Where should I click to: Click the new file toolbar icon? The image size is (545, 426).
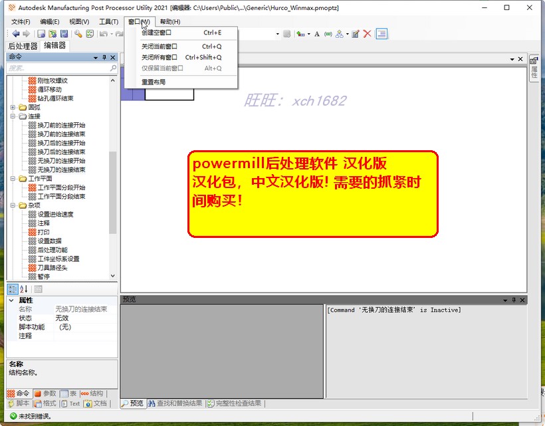pyautogui.click(x=41, y=34)
